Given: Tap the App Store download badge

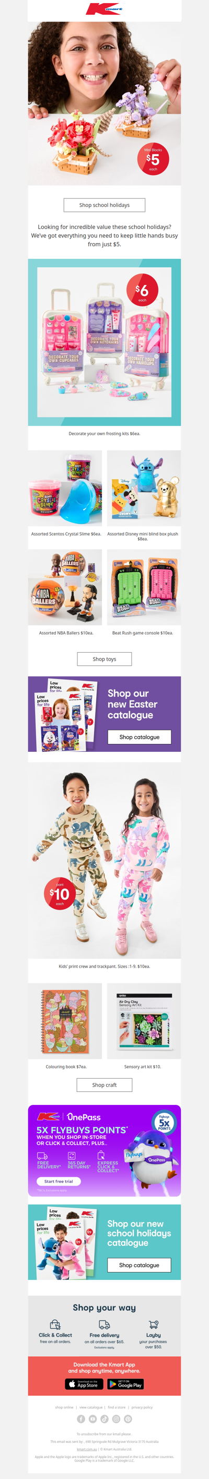Looking at the screenshot, I should [x=84, y=1384].
